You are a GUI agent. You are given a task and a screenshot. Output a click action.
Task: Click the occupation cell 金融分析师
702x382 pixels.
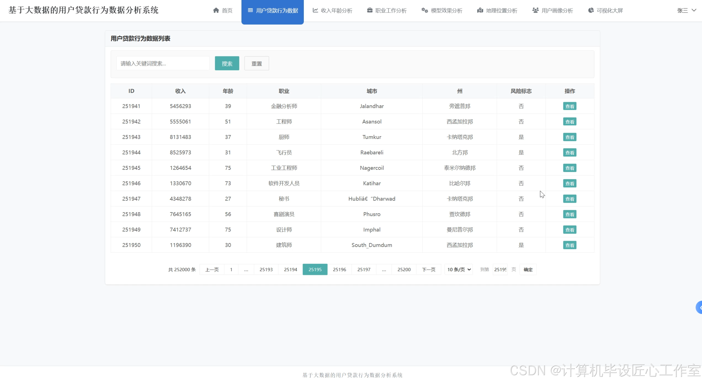[284, 106]
